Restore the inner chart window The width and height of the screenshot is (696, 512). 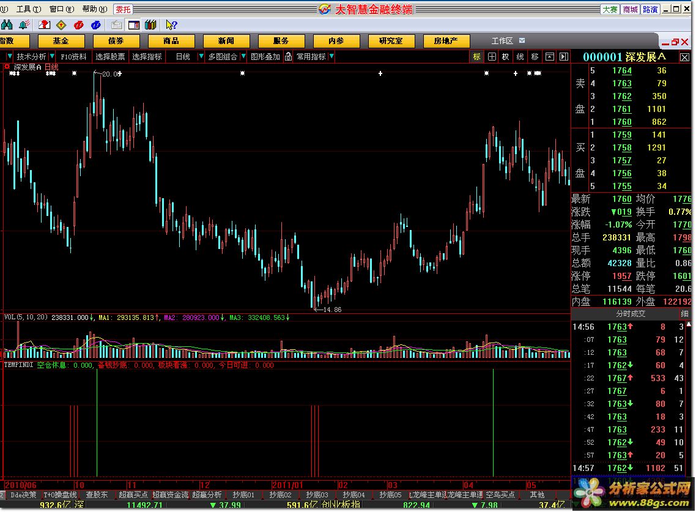click(x=675, y=42)
